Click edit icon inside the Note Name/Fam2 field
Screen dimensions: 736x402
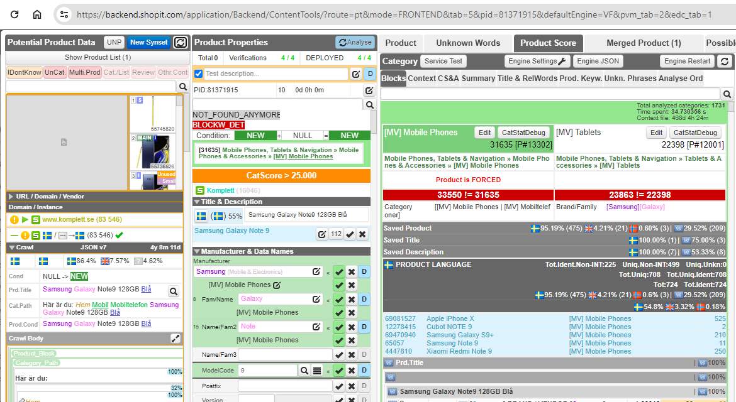click(x=316, y=327)
